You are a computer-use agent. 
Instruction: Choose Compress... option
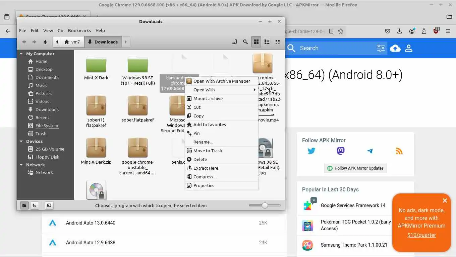click(222, 177)
